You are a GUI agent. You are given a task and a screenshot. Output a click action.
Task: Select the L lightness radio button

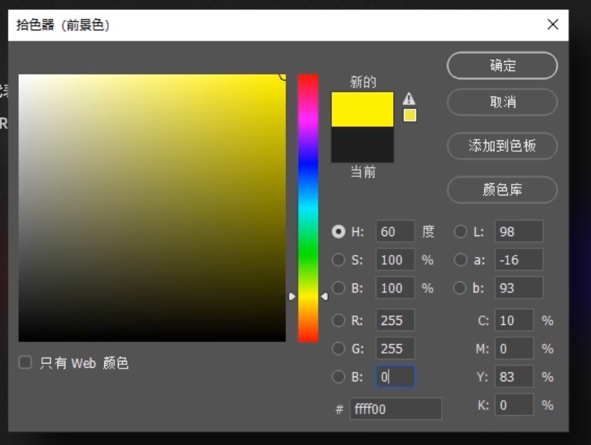461,232
